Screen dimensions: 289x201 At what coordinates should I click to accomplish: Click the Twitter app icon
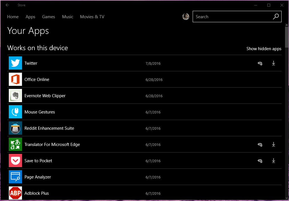(15, 63)
